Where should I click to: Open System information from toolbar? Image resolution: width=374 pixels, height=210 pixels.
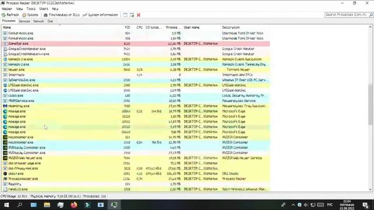click(x=100, y=15)
